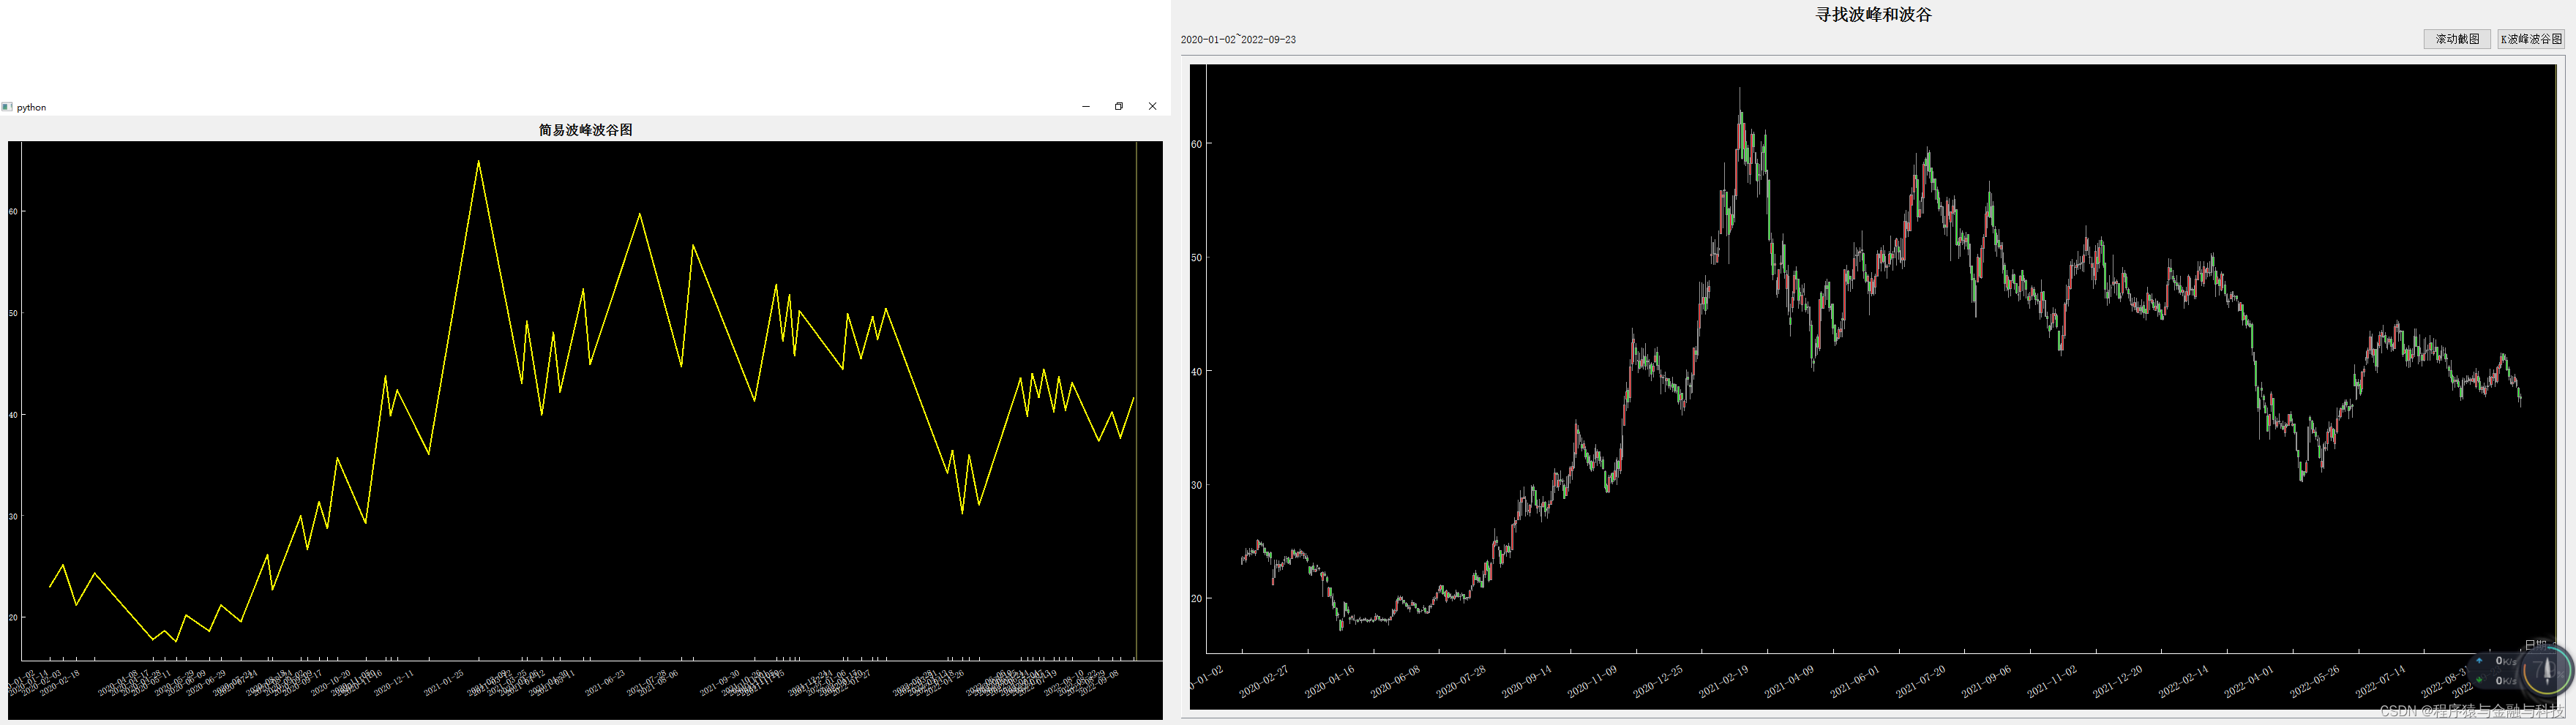Click the 2021-07-20 date tick on candlestick chart

point(1921,681)
